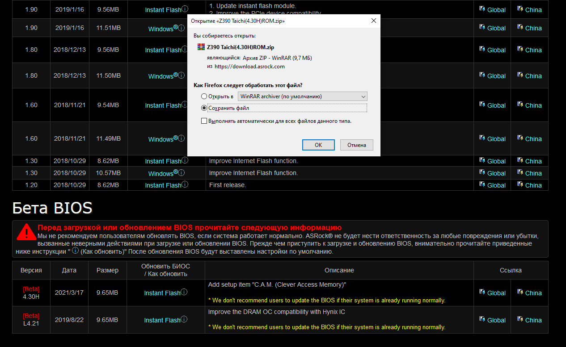
Task: Open 'Instant Flash' link in 1.20 row
Action: pyautogui.click(x=163, y=185)
